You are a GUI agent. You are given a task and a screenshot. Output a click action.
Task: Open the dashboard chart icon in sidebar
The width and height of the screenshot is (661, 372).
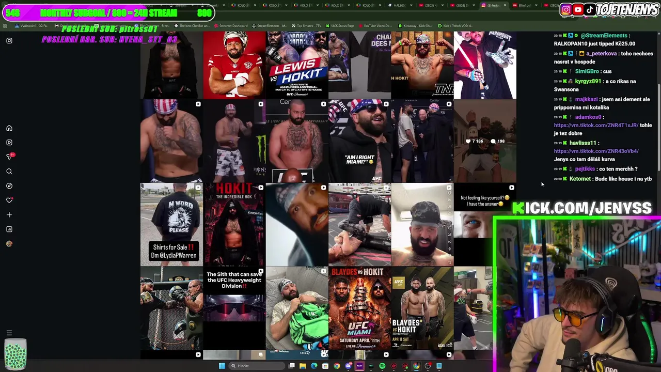(x=9, y=229)
